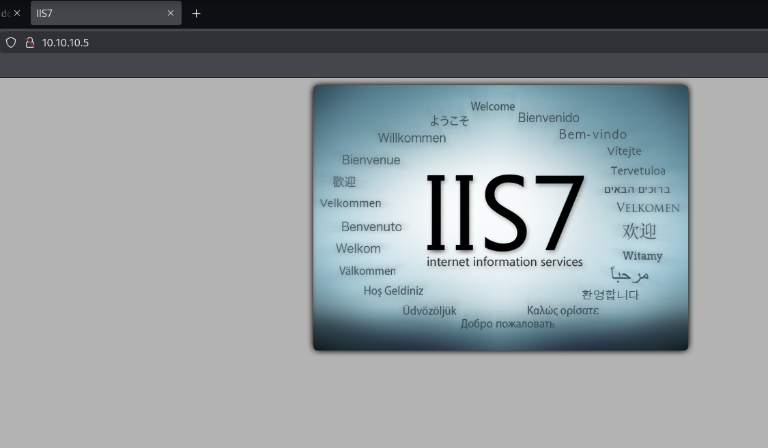This screenshot has height=448, width=768.
Task: Open a new tab with plus button
Action: tap(197, 13)
